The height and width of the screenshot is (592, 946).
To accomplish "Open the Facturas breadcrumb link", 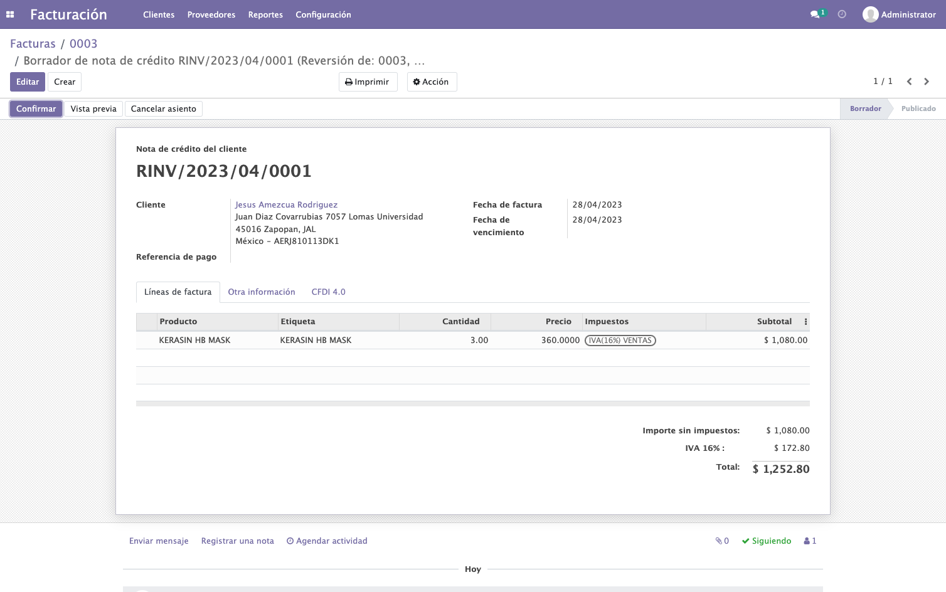I will (x=33, y=44).
